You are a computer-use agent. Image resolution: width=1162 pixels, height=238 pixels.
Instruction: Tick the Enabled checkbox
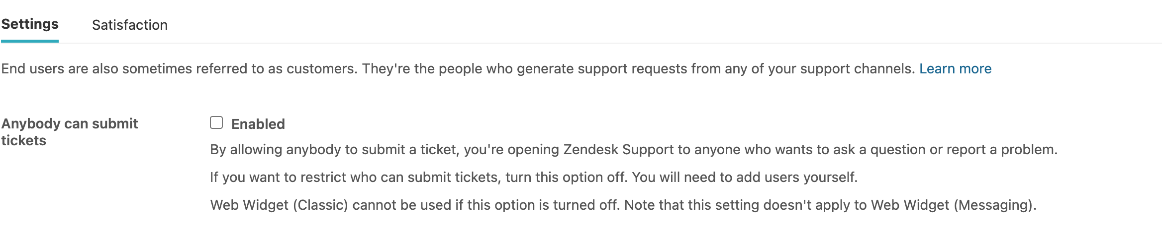click(x=216, y=122)
